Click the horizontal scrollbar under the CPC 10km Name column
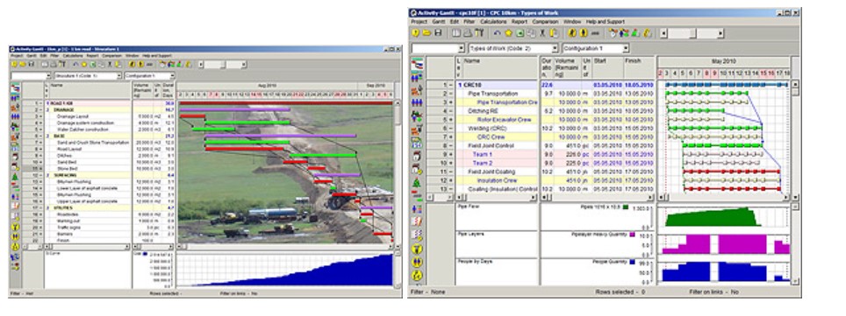The height and width of the screenshot is (316, 846). coord(497,198)
